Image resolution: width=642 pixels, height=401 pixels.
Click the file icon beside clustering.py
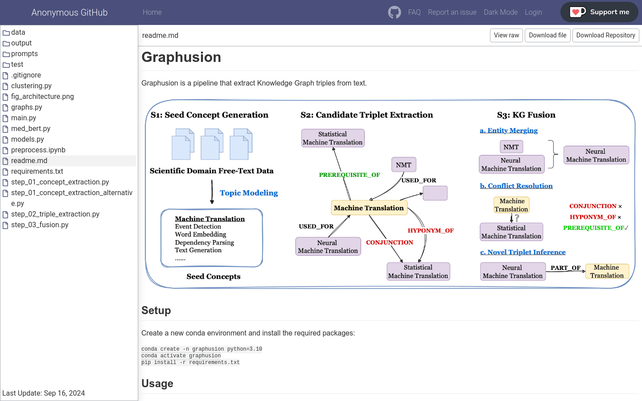[6, 86]
